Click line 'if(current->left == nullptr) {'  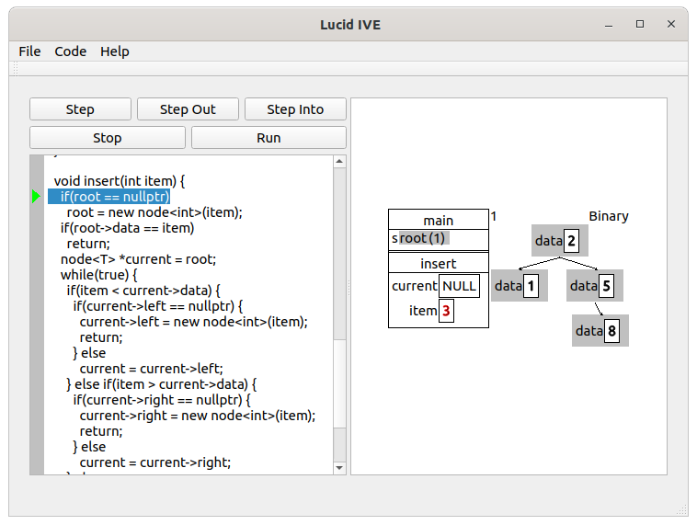(158, 306)
